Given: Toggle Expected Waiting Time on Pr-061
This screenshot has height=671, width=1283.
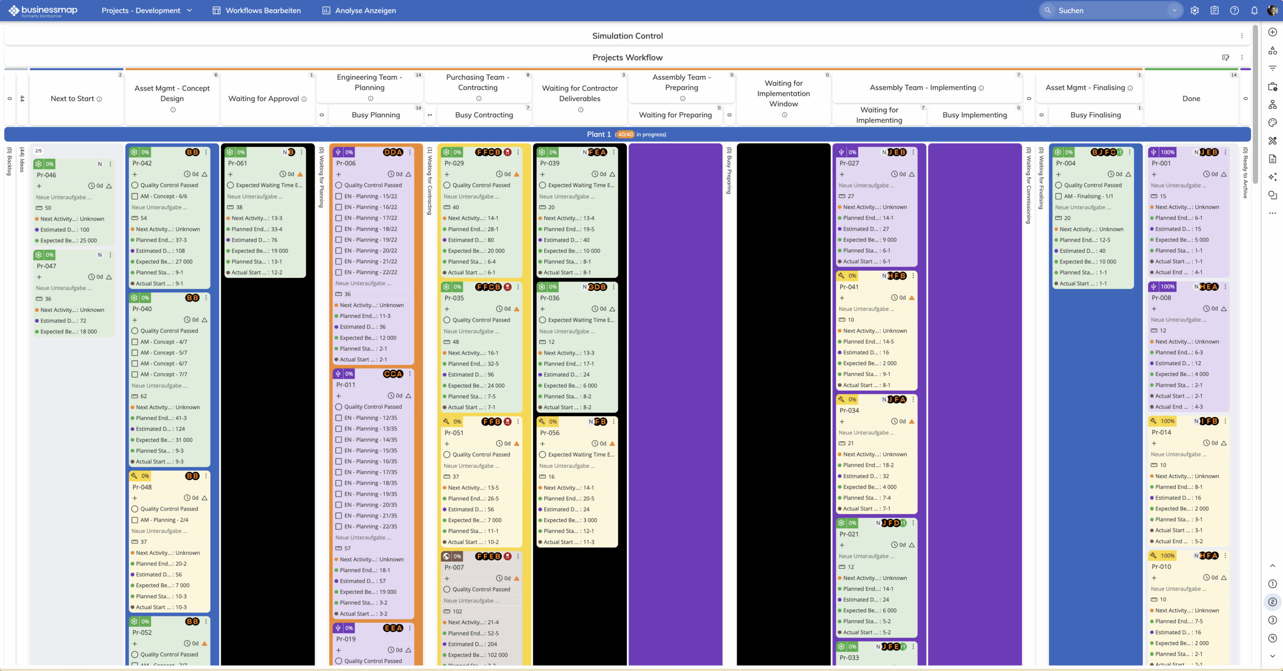Looking at the screenshot, I should (231, 185).
